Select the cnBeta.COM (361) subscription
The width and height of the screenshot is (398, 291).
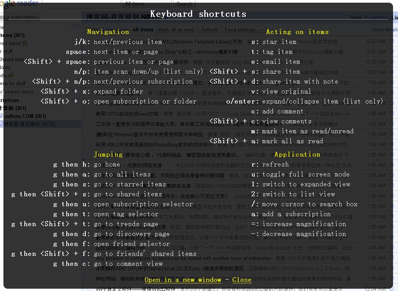click(25, 116)
